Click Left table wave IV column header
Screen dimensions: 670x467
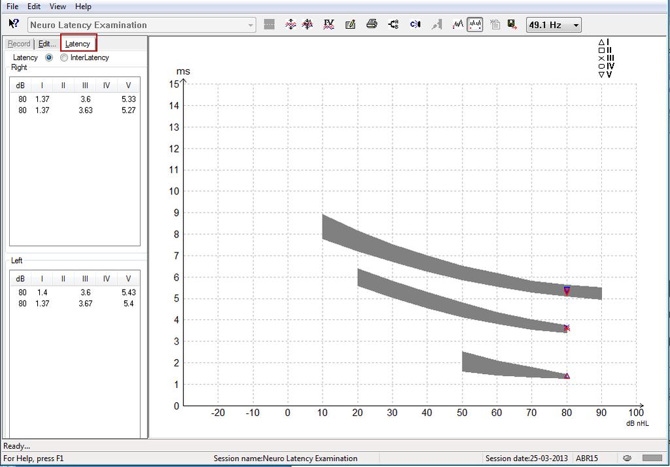[107, 279]
